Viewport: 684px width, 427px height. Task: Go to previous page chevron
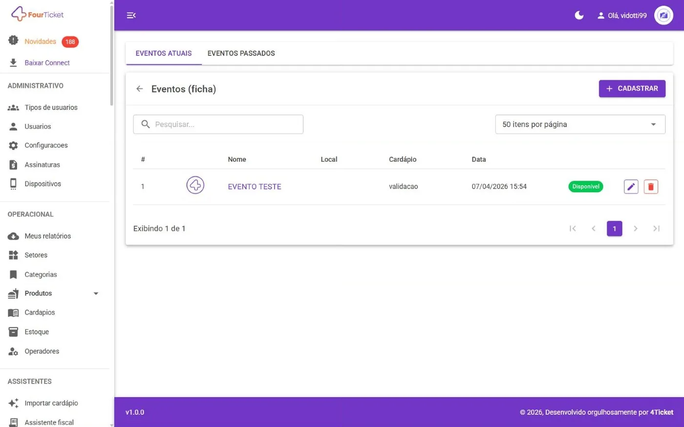pos(594,229)
